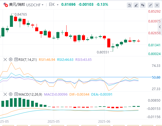The width and height of the screenshot is (162, 126).
Task: Click the 0.80551 low price marker
Action: pos(103,52)
